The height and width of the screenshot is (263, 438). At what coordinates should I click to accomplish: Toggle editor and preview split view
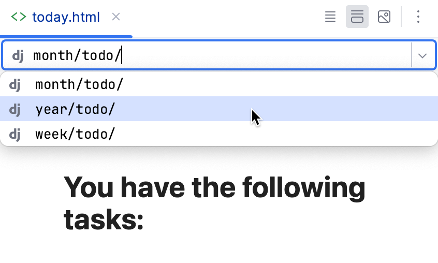coord(357,17)
